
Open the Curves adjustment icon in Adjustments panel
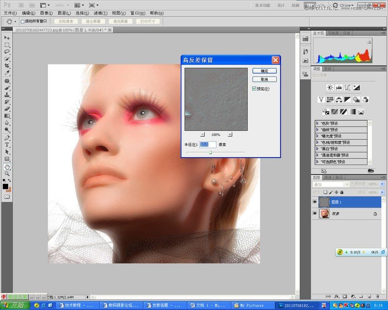[x=348, y=87]
